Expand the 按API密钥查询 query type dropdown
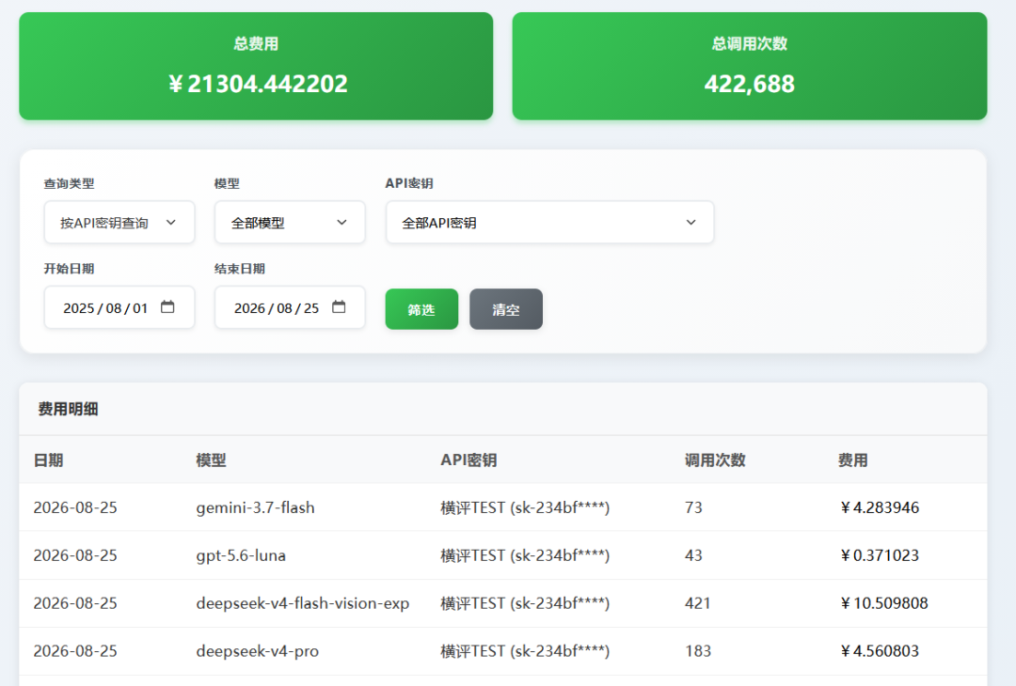 click(119, 223)
